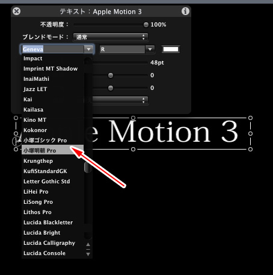The width and height of the screenshot is (273, 275).
Task: Click the top-center text box handle
Action: [x=133, y=118]
